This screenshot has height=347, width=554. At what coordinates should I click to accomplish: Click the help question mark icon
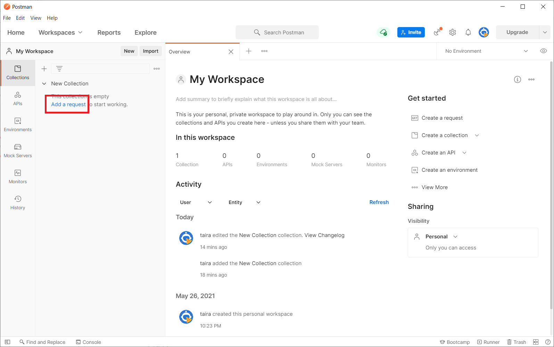coord(548,342)
